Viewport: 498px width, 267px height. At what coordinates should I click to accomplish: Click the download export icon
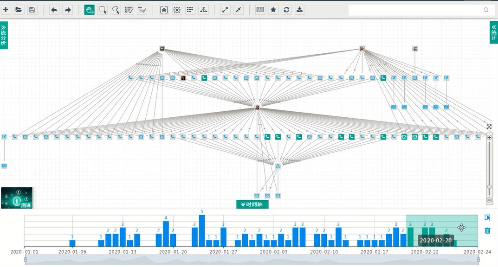[300, 10]
